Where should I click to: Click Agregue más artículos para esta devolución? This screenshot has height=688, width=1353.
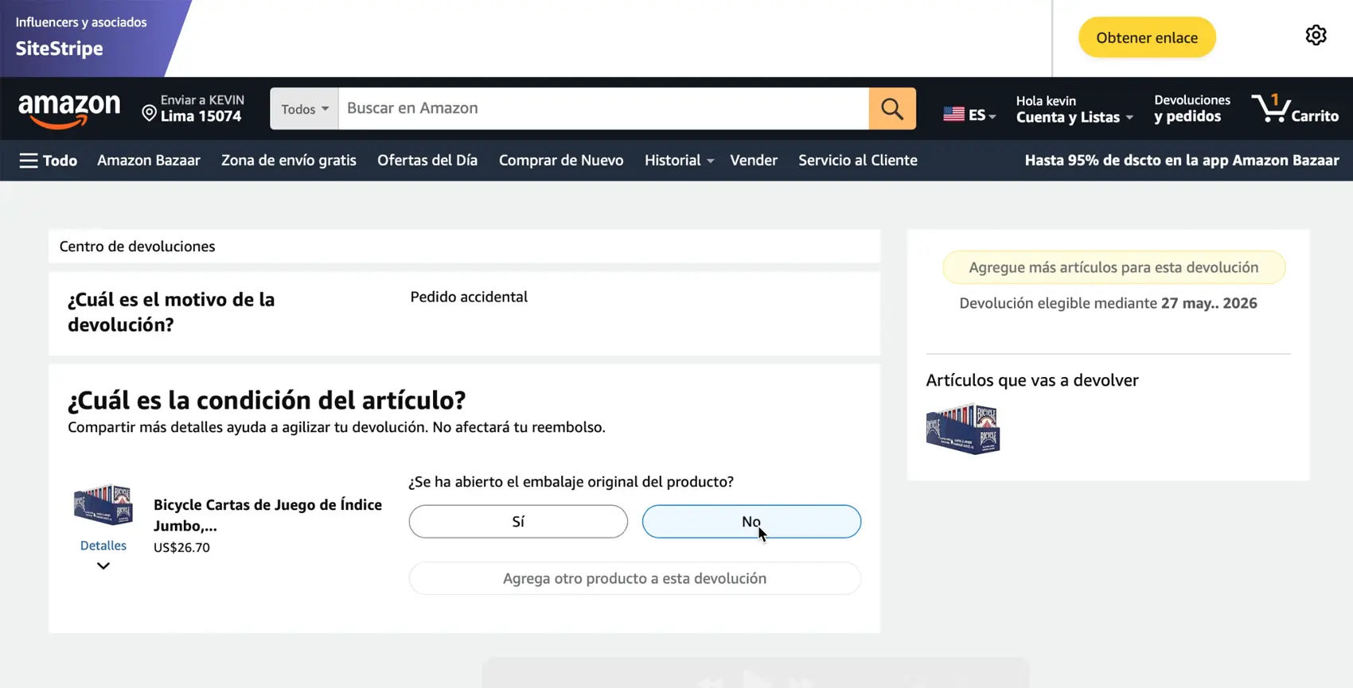pos(1113,267)
